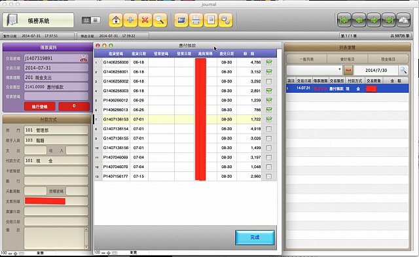This screenshot has height=257, width=419.
Task: Switch to grid view in view toggle
Action: pos(86,20)
